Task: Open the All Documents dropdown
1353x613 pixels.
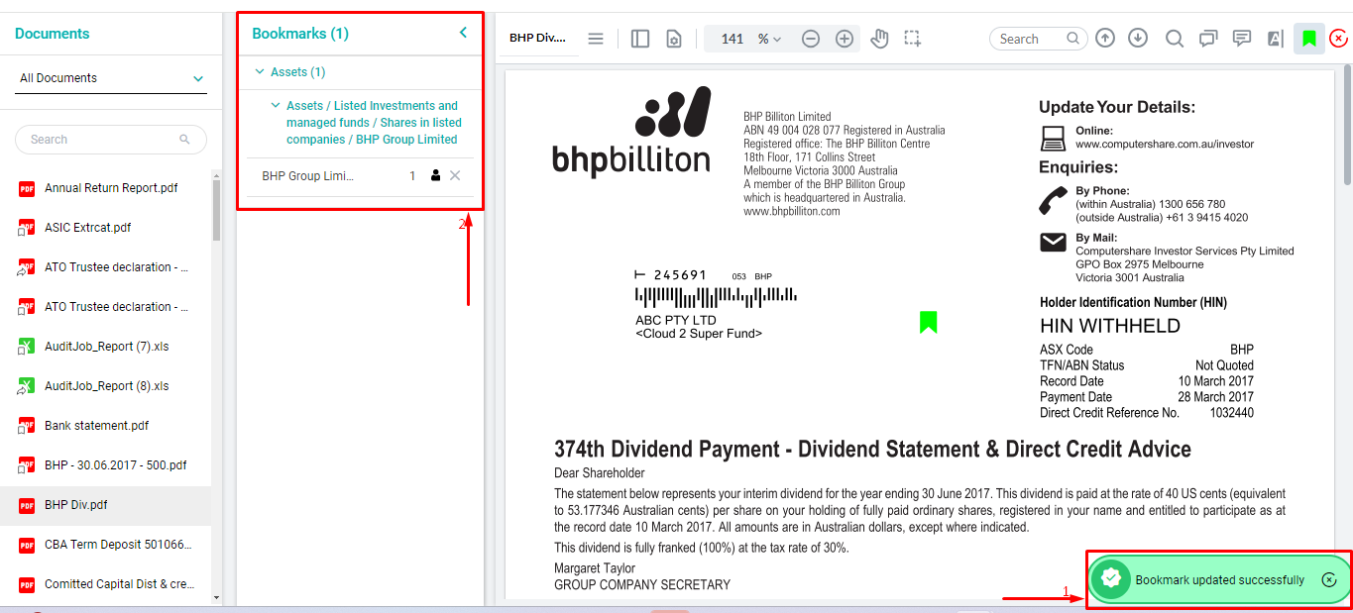Action: [111, 78]
